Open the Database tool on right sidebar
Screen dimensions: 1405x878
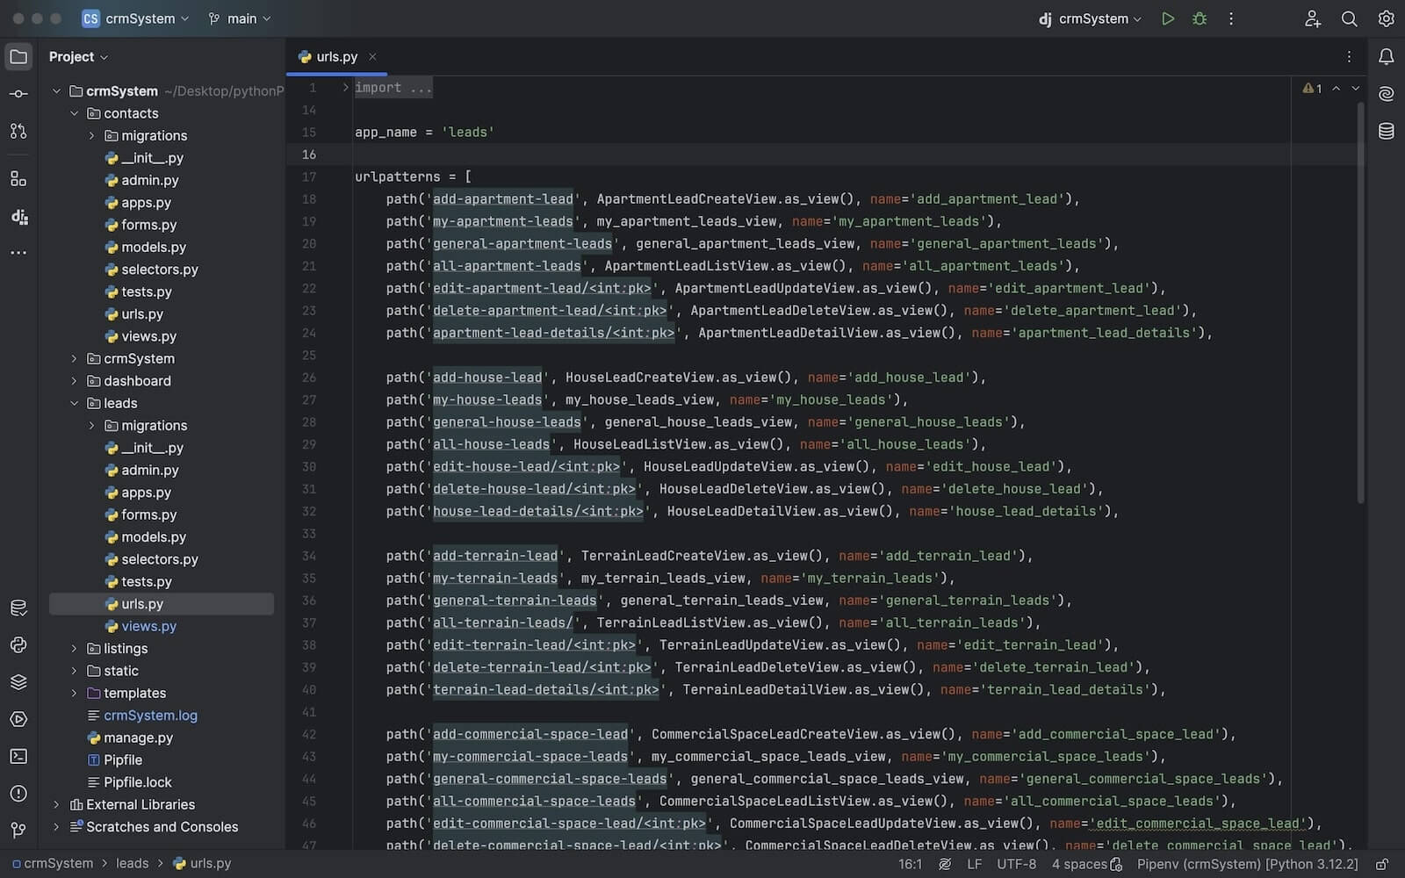point(1386,132)
